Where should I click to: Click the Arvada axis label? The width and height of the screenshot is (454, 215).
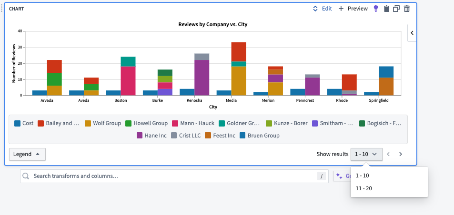point(47,100)
